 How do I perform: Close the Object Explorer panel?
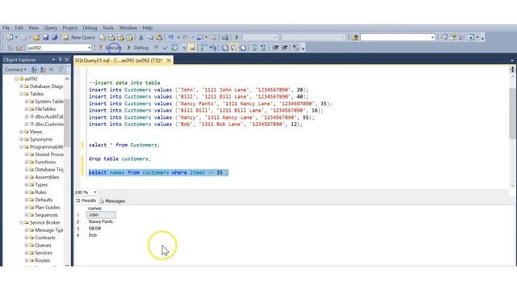point(66,60)
